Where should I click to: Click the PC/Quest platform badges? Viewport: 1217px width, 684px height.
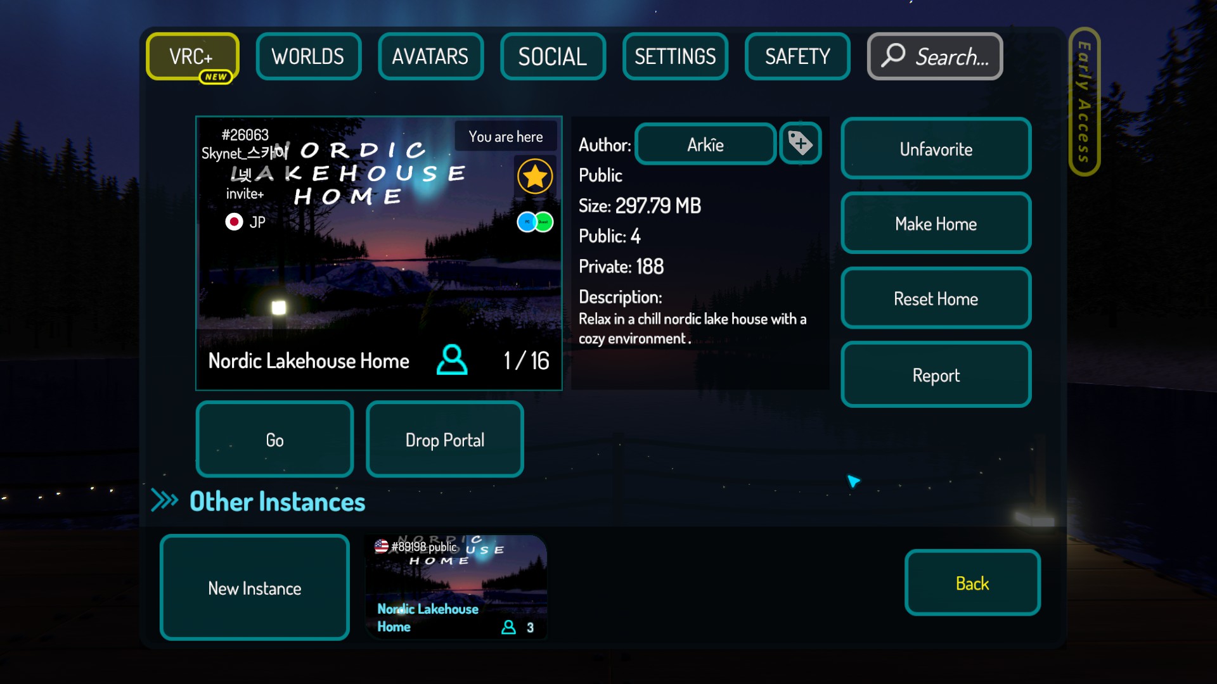[x=535, y=222]
